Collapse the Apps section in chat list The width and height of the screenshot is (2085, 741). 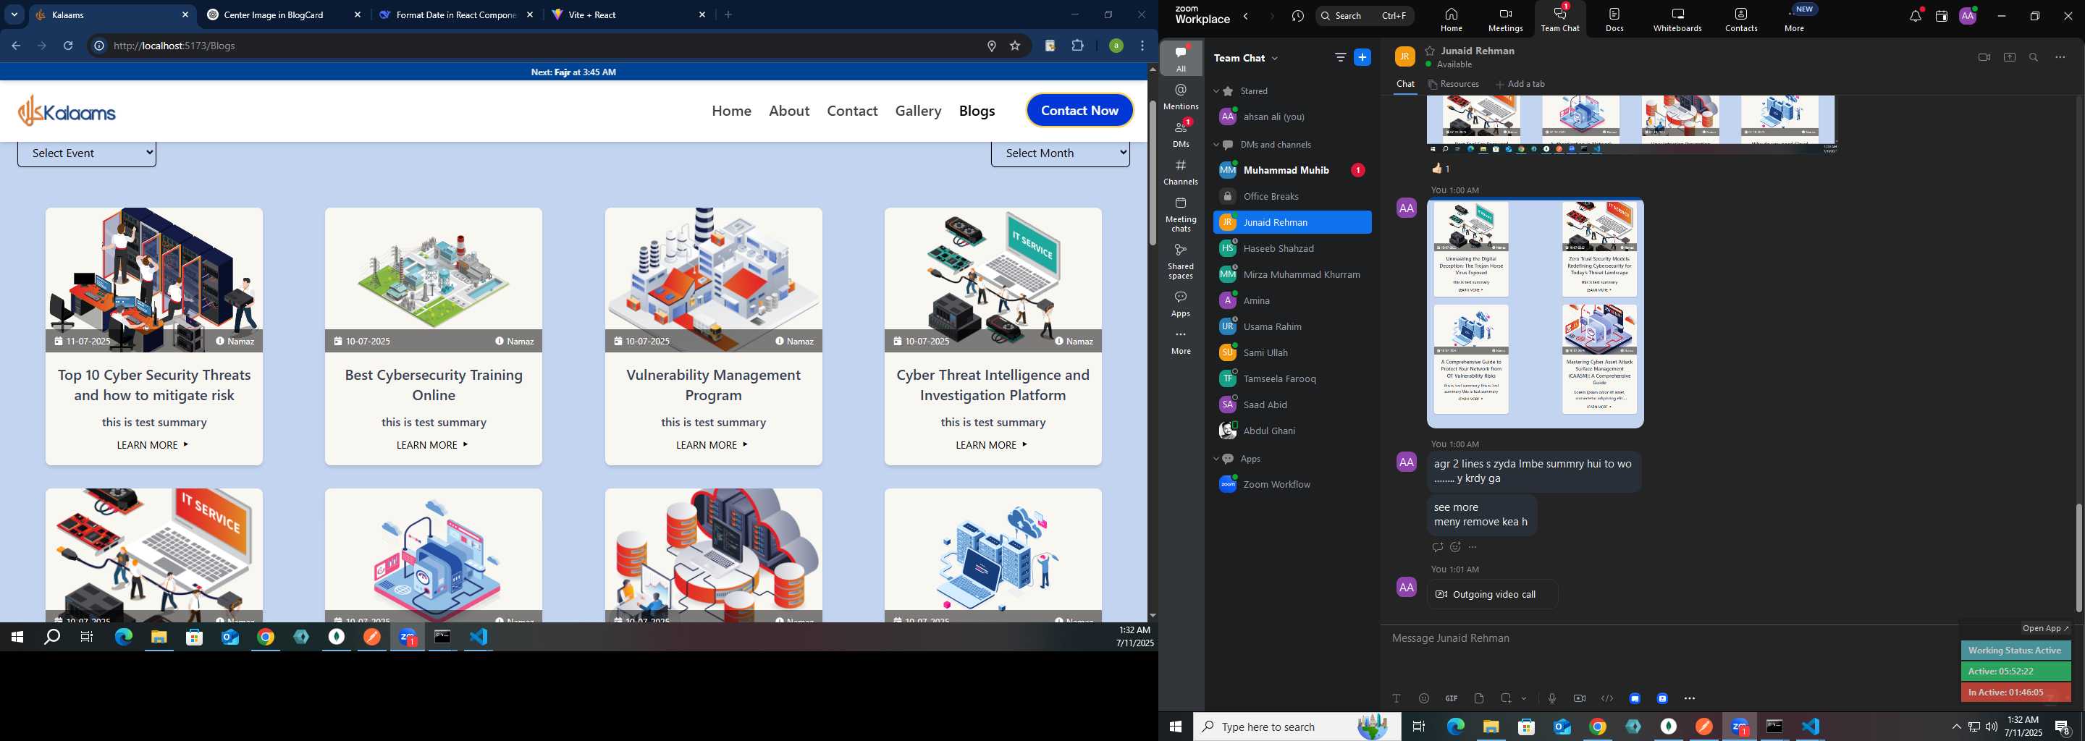click(x=1216, y=459)
